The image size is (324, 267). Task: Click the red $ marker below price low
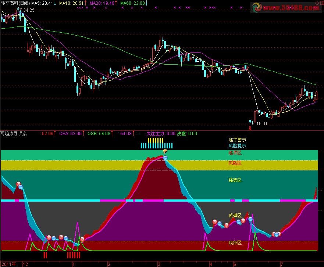pos(250,128)
